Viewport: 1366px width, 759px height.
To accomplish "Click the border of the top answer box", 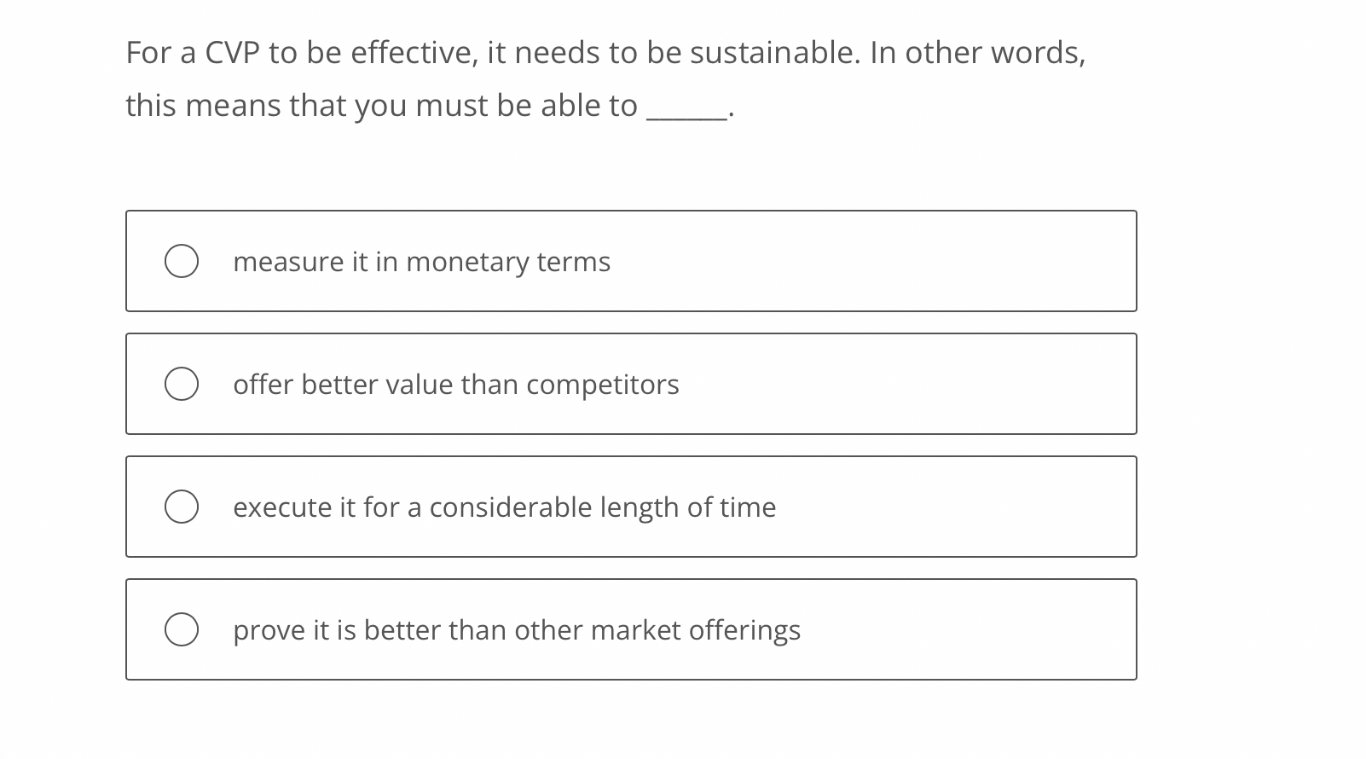I will click(x=631, y=212).
